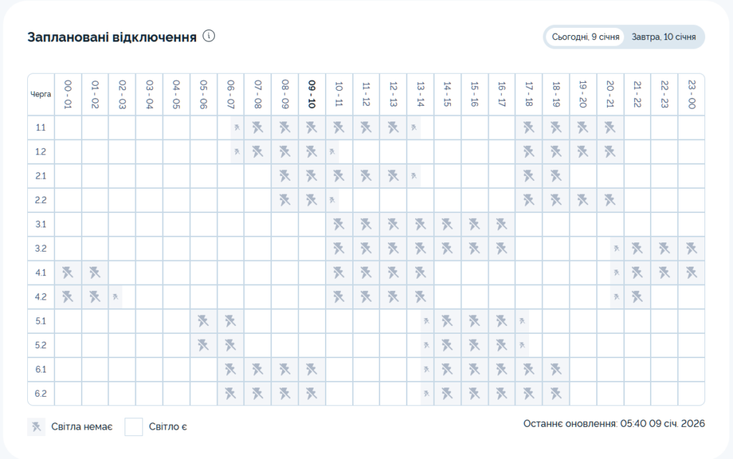Click the 09 - 10 column header

pyautogui.click(x=312, y=94)
